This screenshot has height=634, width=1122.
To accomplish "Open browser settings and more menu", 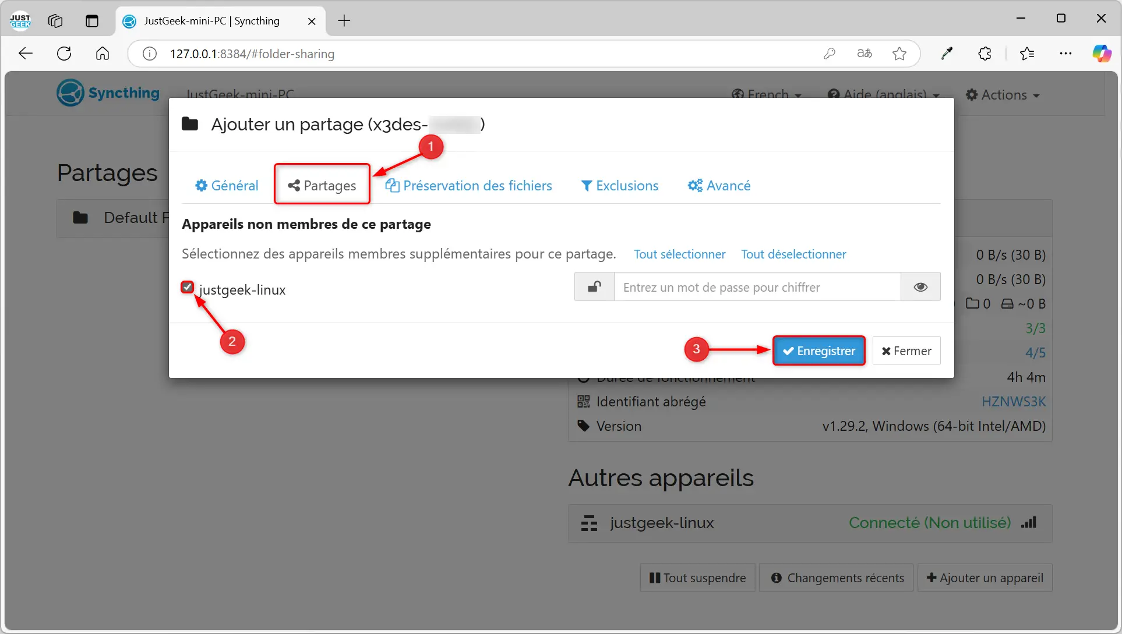I will click(1065, 54).
